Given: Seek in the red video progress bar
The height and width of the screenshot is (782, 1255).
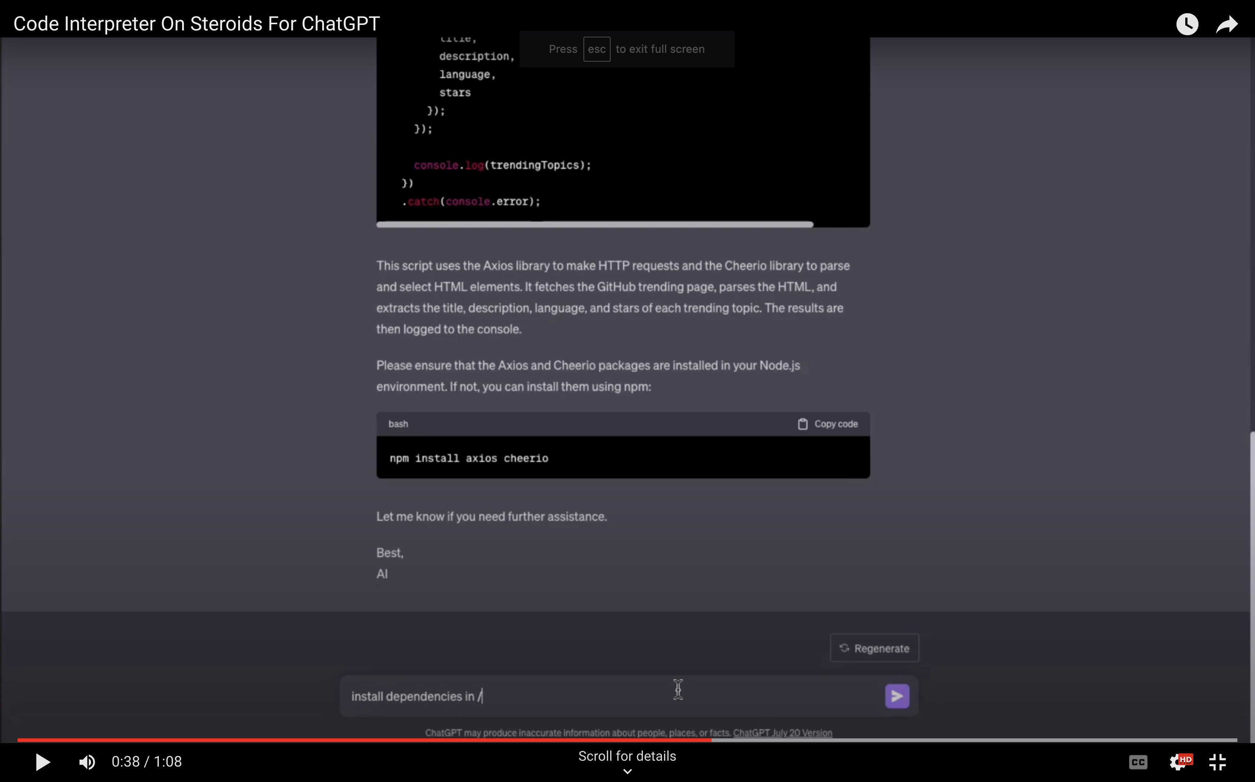Looking at the screenshot, I should 362,740.
